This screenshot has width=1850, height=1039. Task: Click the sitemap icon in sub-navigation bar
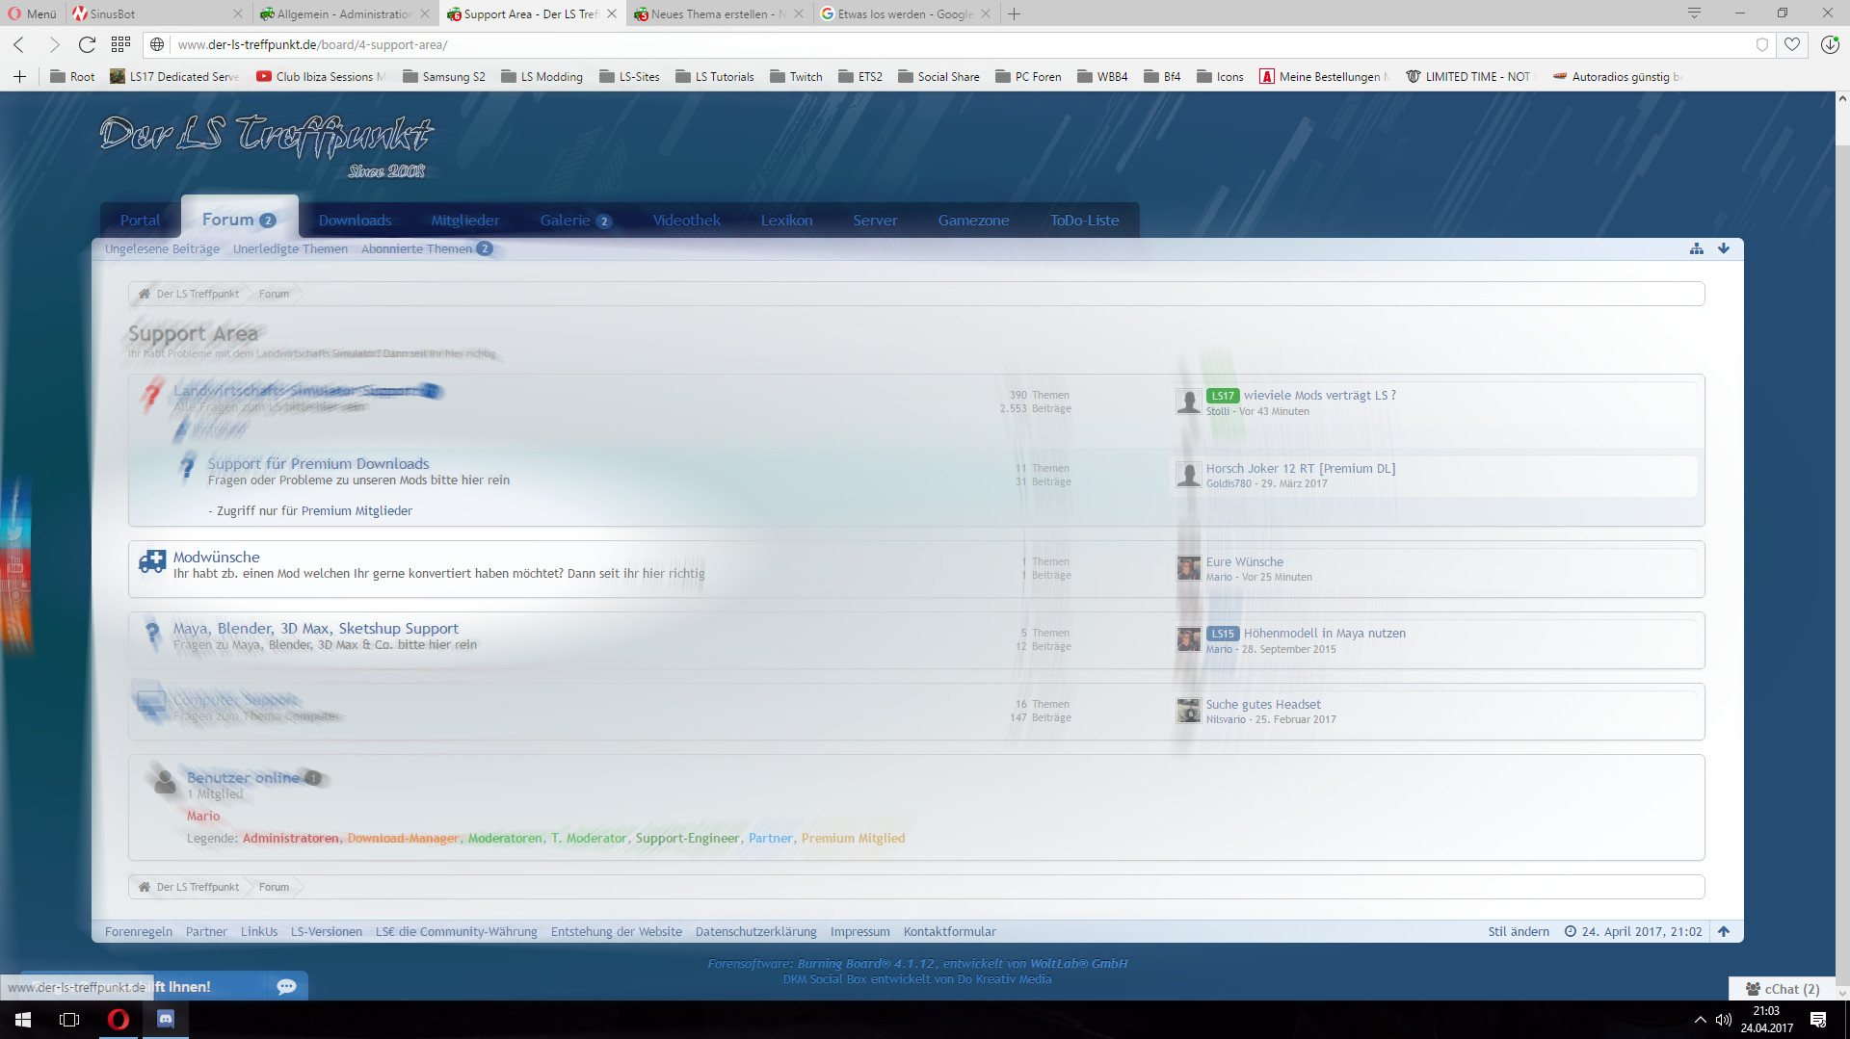click(1696, 248)
